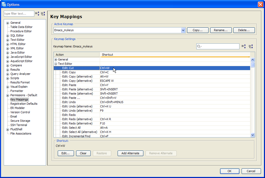Expand the Scripts node
This screenshot has height=178, width=265.
click(x=8, y=78)
